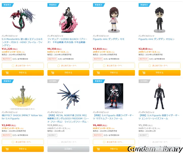Open S.H.Figuarts Geats Entry Raise Form link

coord(159,117)
